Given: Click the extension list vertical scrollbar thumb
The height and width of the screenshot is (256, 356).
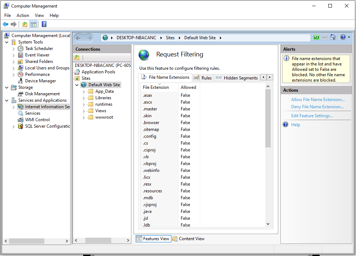Looking at the screenshot, I should 268,118.
